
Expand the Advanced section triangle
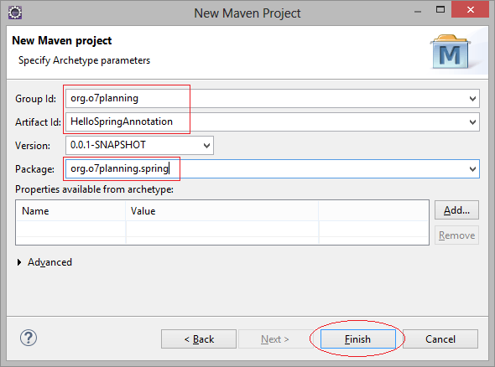pos(19,262)
